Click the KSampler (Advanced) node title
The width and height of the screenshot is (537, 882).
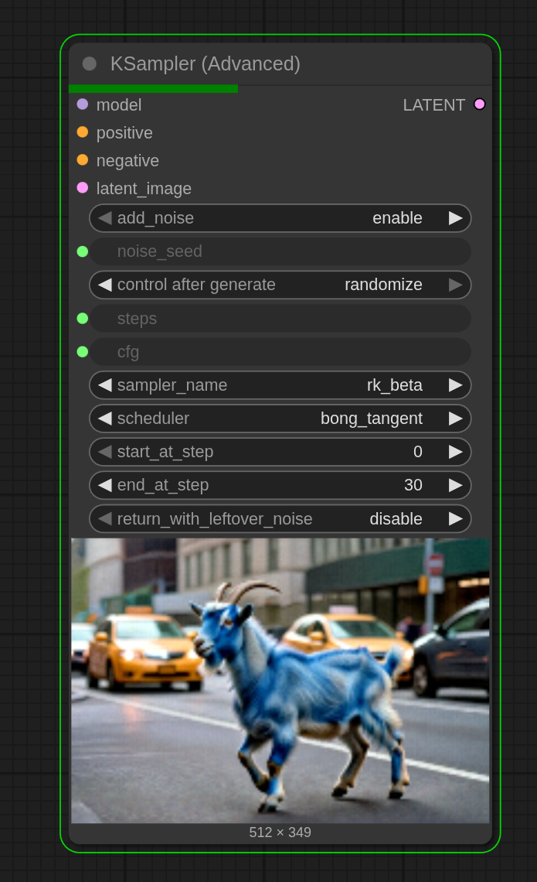[205, 64]
